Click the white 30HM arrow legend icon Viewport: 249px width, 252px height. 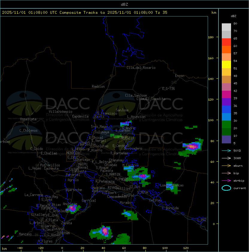pyautogui.click(x=226, y=158)
